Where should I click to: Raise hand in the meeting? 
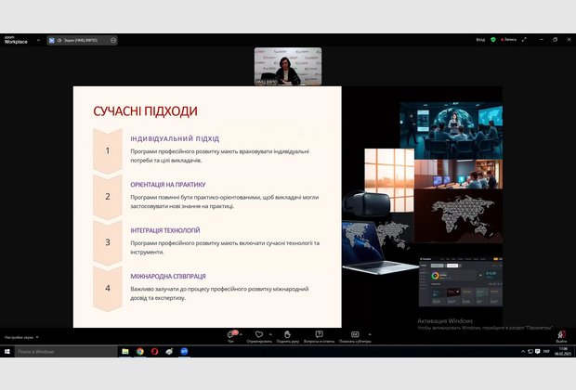tap(288, 334)
